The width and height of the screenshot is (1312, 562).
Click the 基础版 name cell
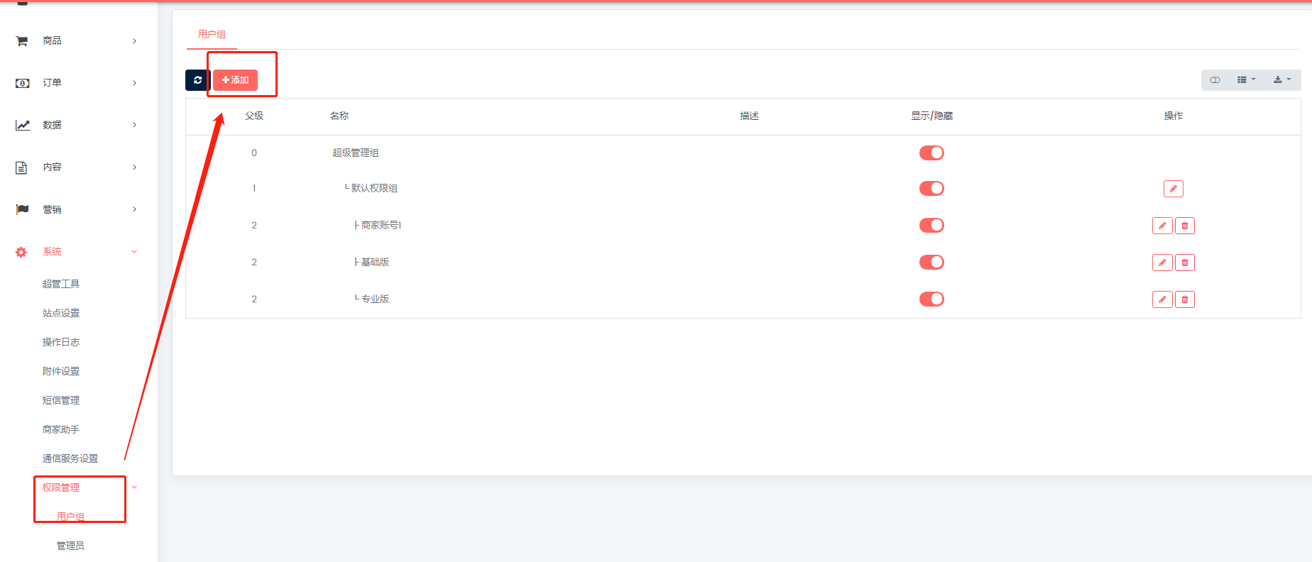click(x=372, y=262)
